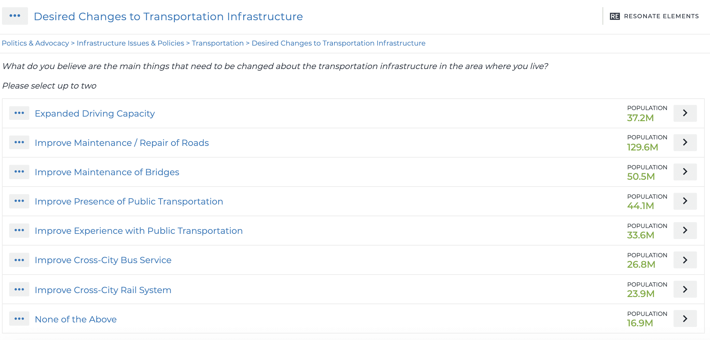The height and width of the screenshot is (340, 710).
Task: Open the options menu for Improve Maintenance / Repair of Roads
Action: pyautogui.click(x=19, y=142)
